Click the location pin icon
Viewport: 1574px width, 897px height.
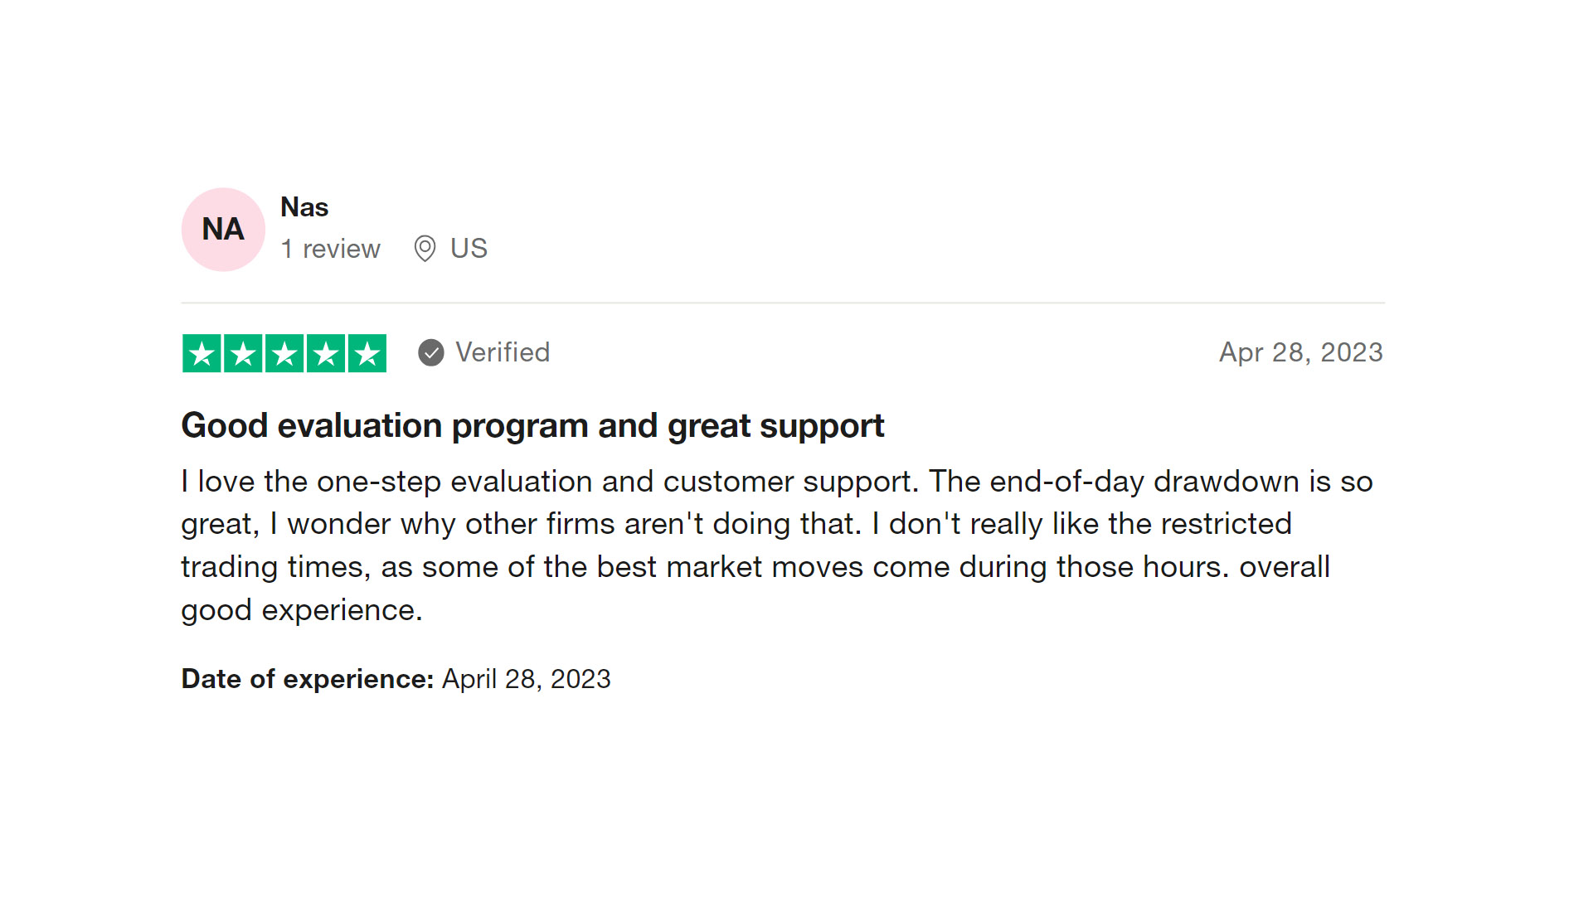425,249
